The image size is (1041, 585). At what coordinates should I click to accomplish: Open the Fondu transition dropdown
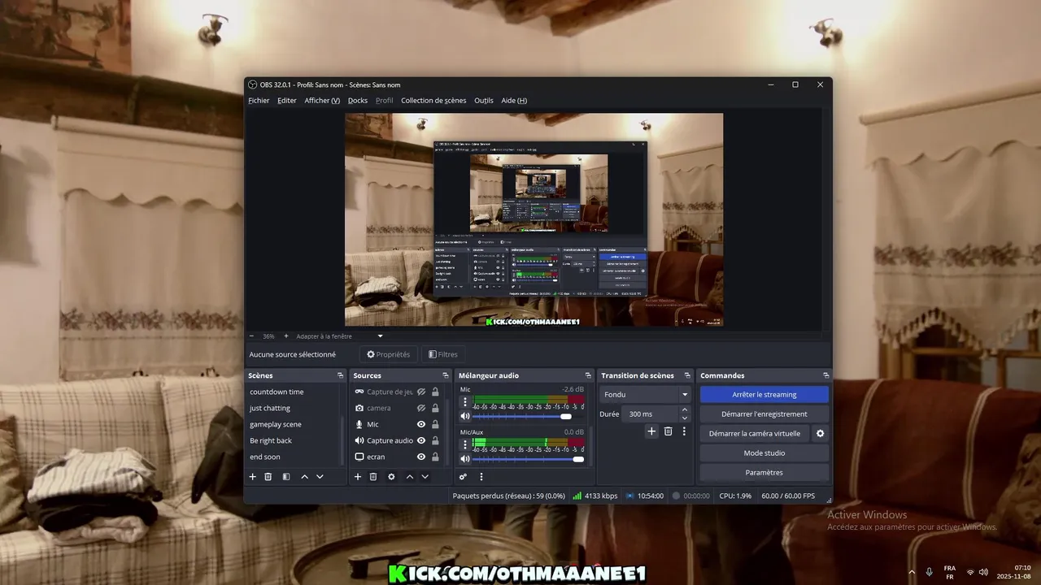tap(646, 394)
